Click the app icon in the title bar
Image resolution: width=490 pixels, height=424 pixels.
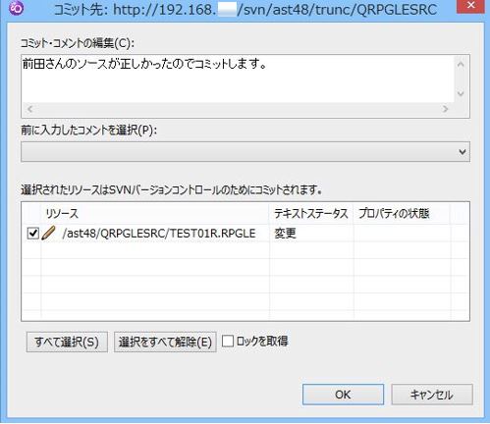click(x=16, y=9)
